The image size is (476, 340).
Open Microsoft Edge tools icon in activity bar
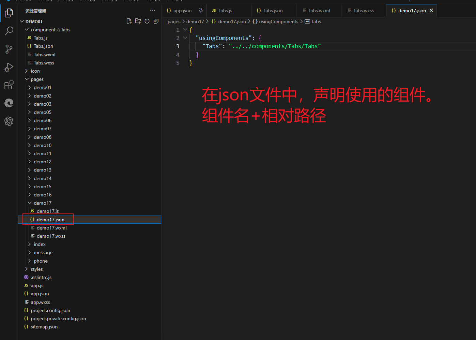click(9, 103)
